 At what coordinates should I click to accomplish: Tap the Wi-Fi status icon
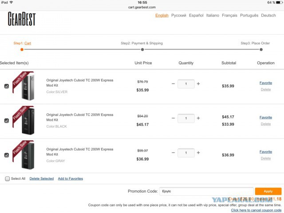12,2
